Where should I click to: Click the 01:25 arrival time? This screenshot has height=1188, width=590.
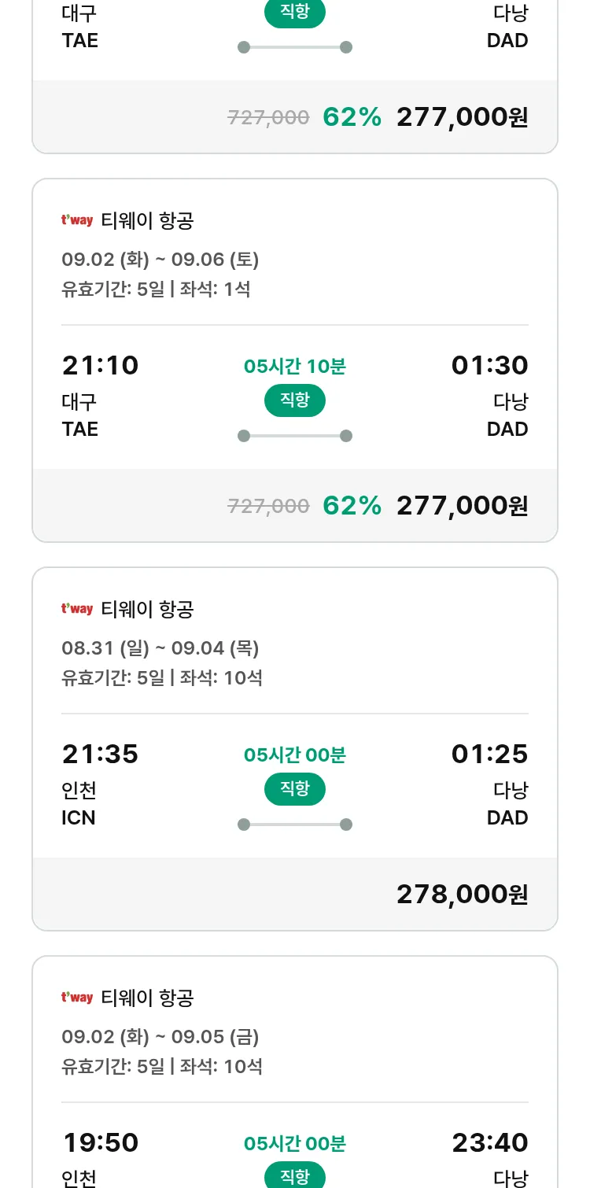point(489,754)
